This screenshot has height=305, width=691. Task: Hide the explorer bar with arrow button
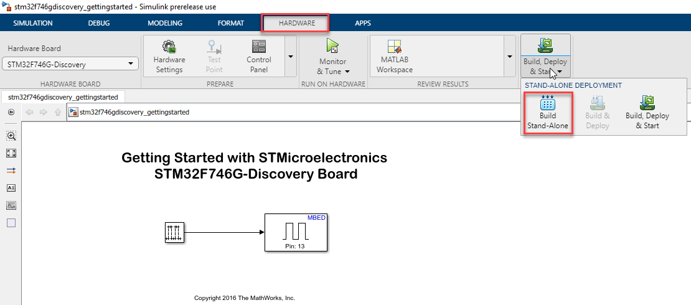[x=11, y=112]
